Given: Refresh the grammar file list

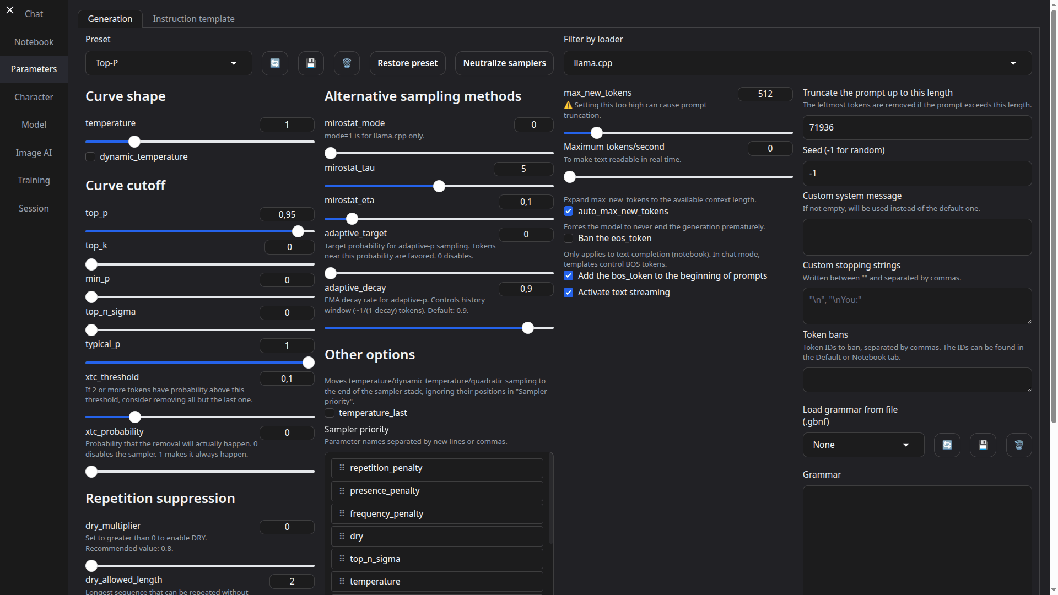Looking at the screenshot, I should click(x=947, y=445).
